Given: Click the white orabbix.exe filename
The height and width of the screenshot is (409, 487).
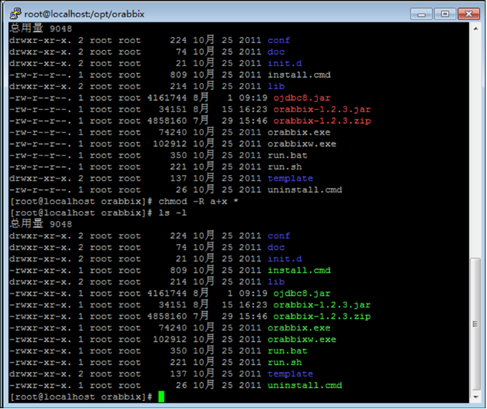Looking at the screenshot, I should point(299,133).
